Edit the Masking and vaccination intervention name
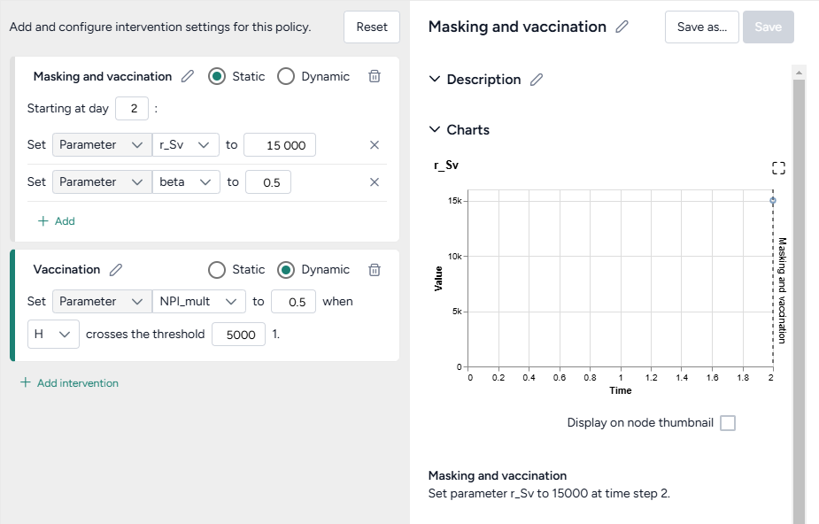The height and width of the screenshot is (524, 819). [188, 76]
